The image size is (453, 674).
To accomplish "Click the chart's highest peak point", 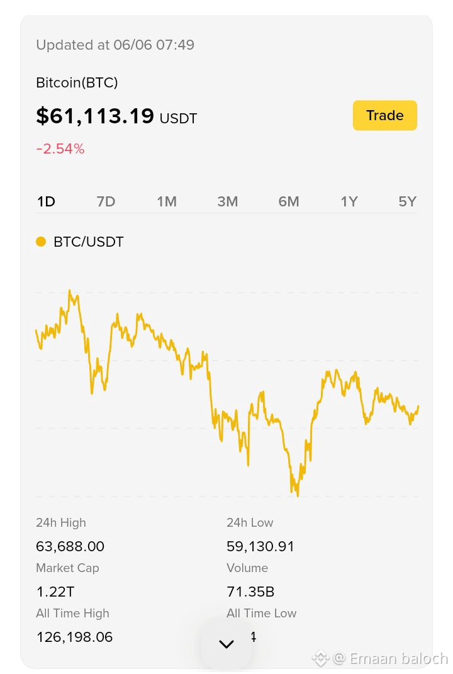I will (70, 291).
